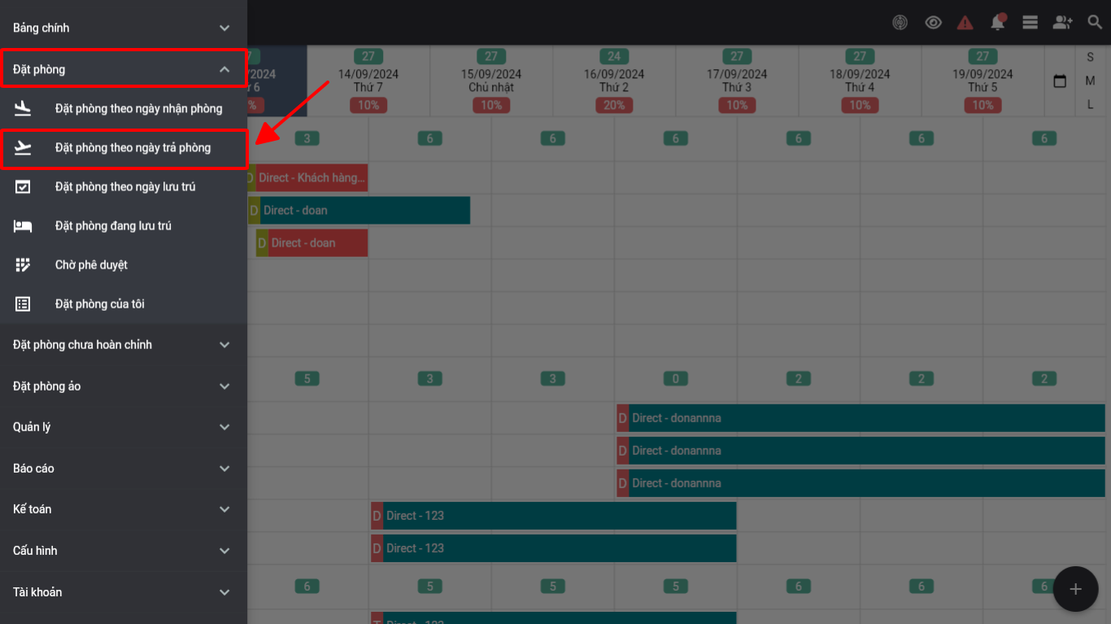Image resolution: width=1111 pixels, height=624 pixels.
Task: Click the green 0 availability badge
Action: tap(675, 378)
